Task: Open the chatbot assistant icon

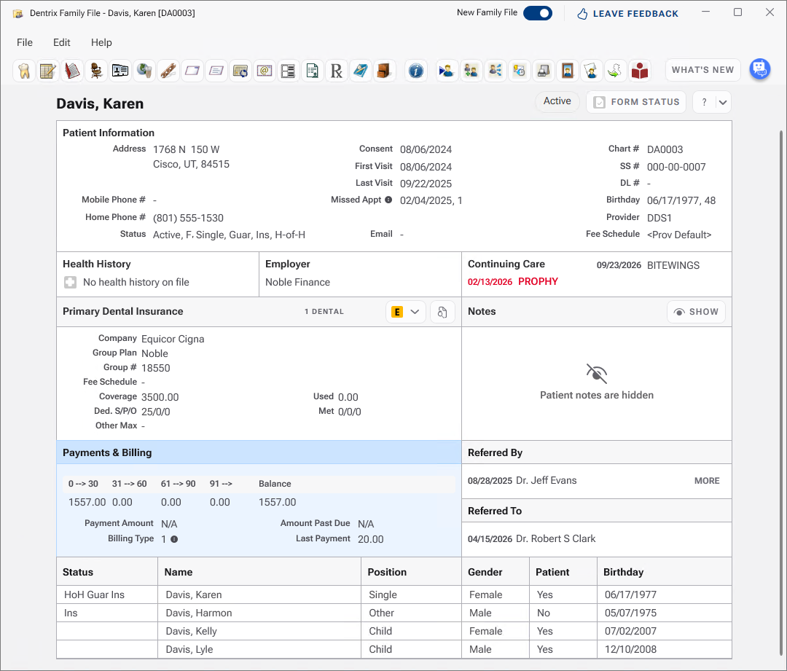Action: [760, 69]
